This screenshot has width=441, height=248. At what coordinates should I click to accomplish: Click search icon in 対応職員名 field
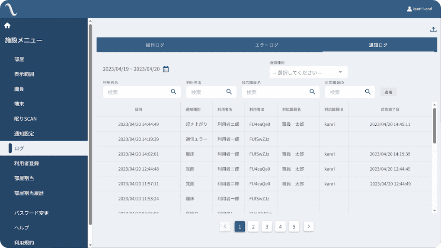tap(312, 92)
